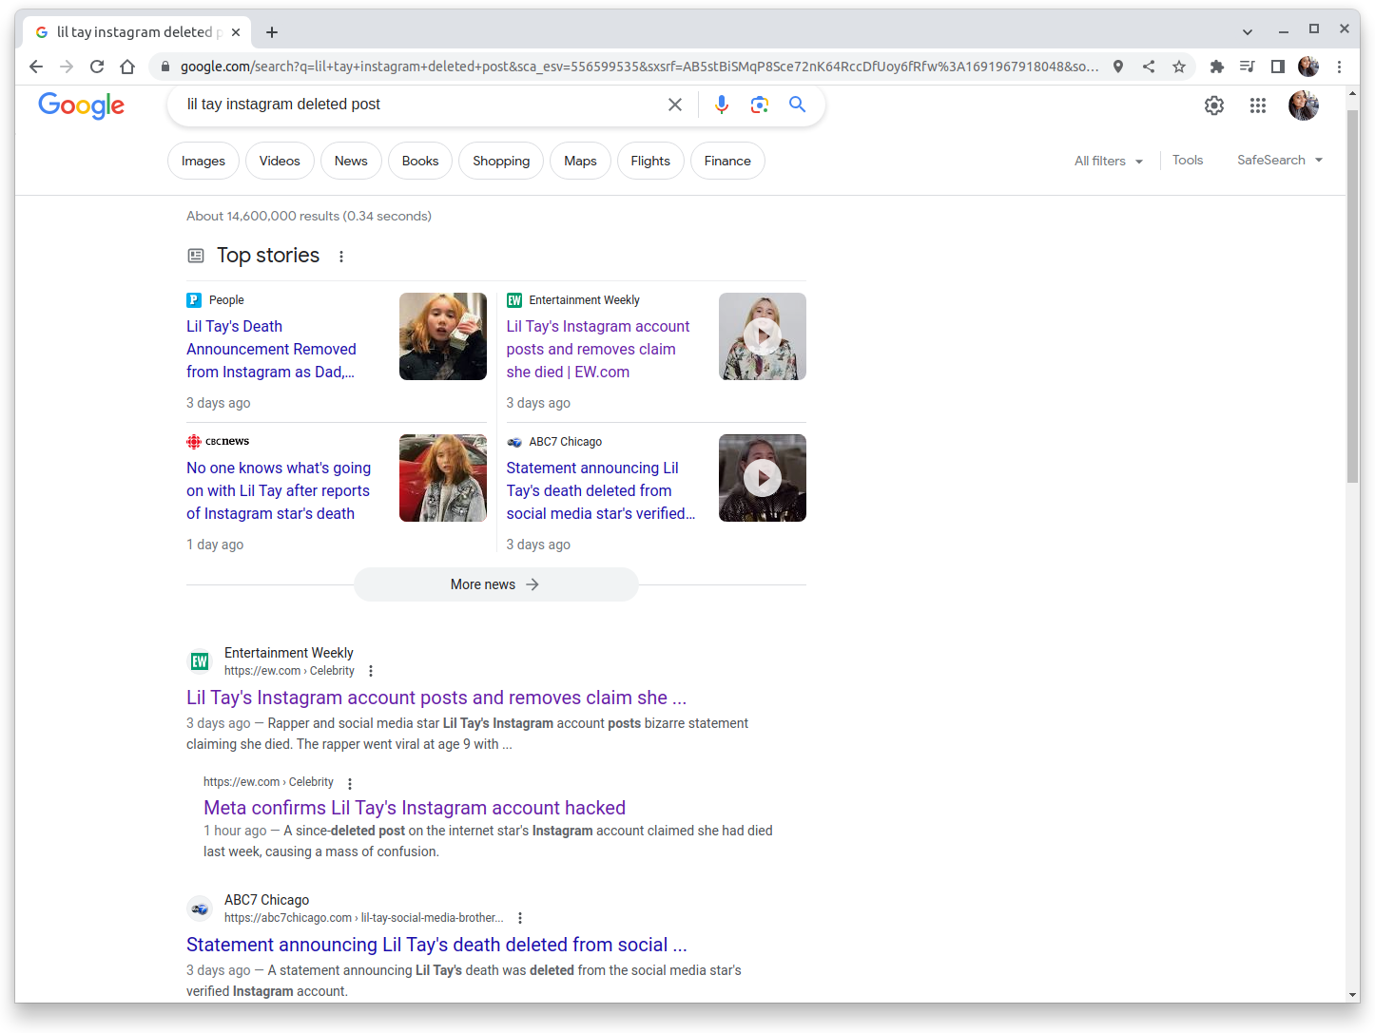The height and width of the screenshot is (1033, 1375).
Task: Open a new browser tab
Action: (x=272, y=32)
